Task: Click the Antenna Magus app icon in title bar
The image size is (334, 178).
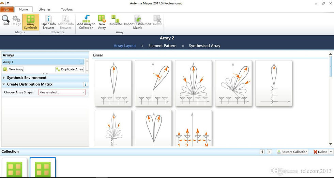Action: tap(2, 3)
